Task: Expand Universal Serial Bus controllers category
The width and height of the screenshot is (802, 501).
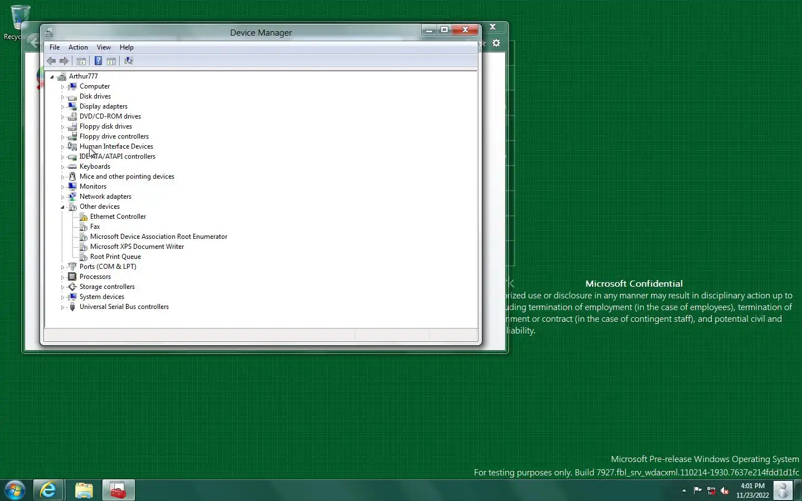Action: pos(62,307)
